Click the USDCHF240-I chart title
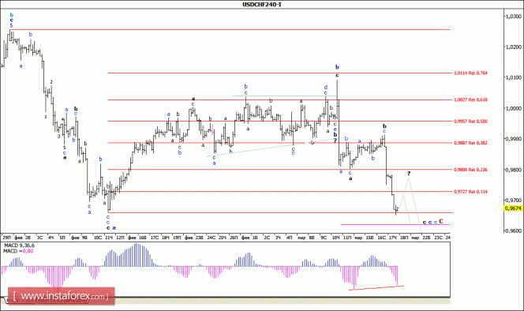The width and height of the screenshot is (524, 311). coord(262,5)
